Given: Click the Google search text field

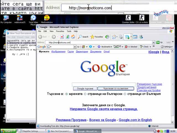Looking at the screenshot, I should pos(104,84).
